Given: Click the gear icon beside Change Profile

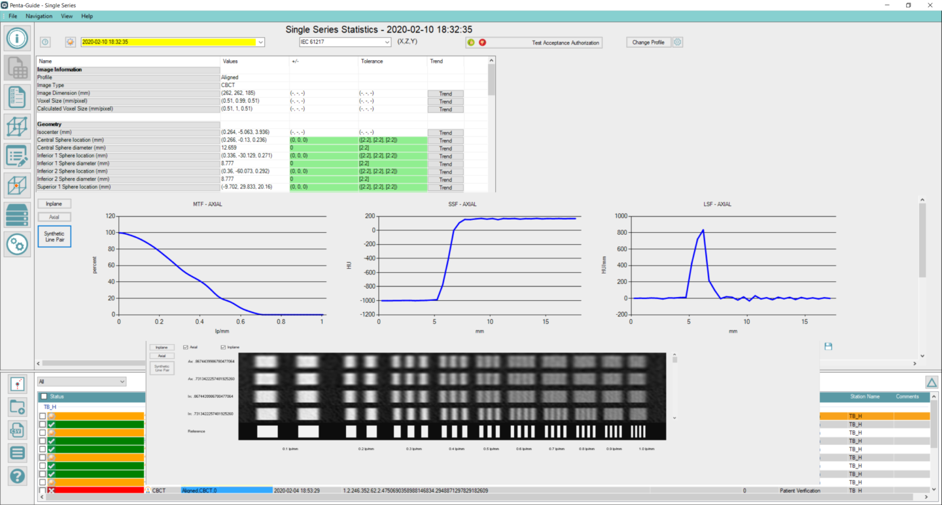Looking at the screenshot, I should pos(678,43).
